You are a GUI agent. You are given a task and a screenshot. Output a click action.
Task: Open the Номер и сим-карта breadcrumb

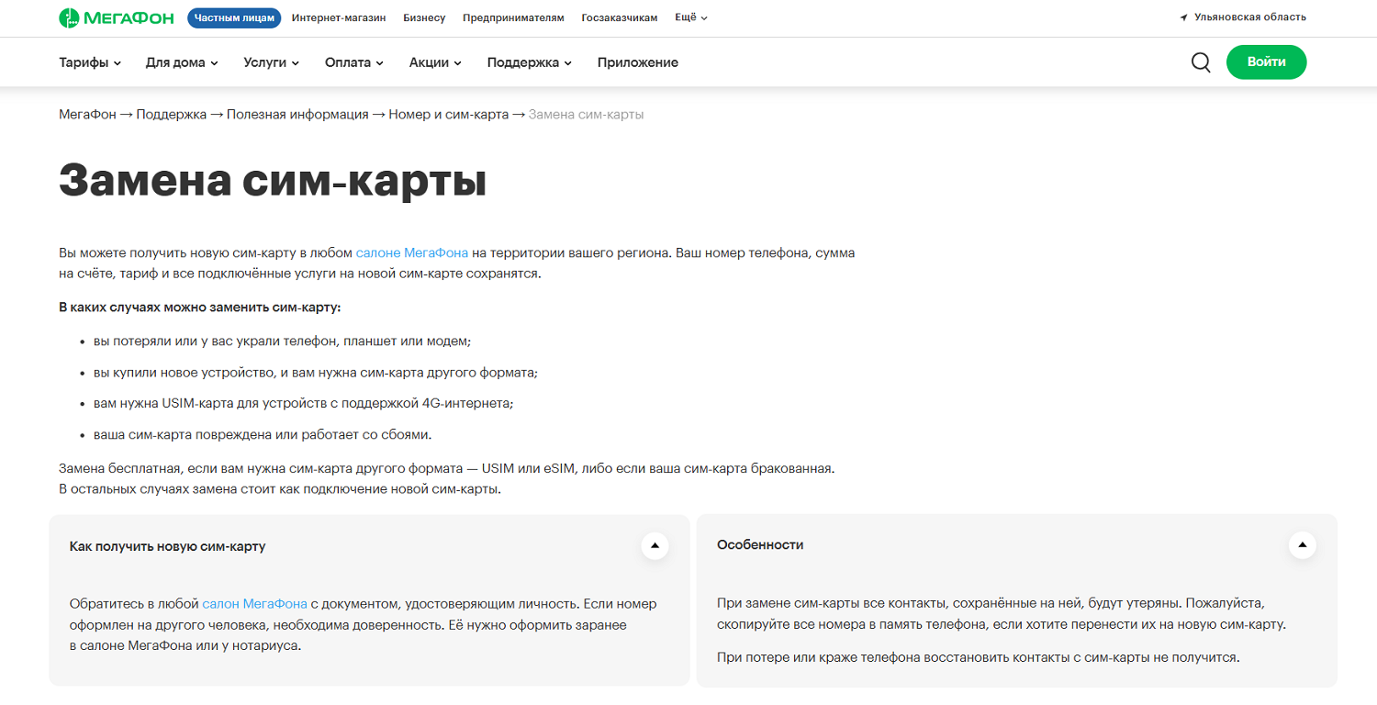point(448,115)
